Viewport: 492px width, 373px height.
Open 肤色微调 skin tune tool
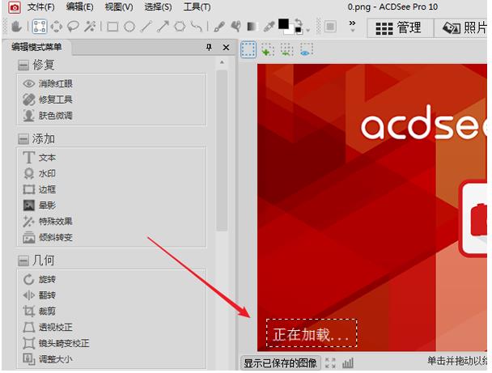coord(48,116)
